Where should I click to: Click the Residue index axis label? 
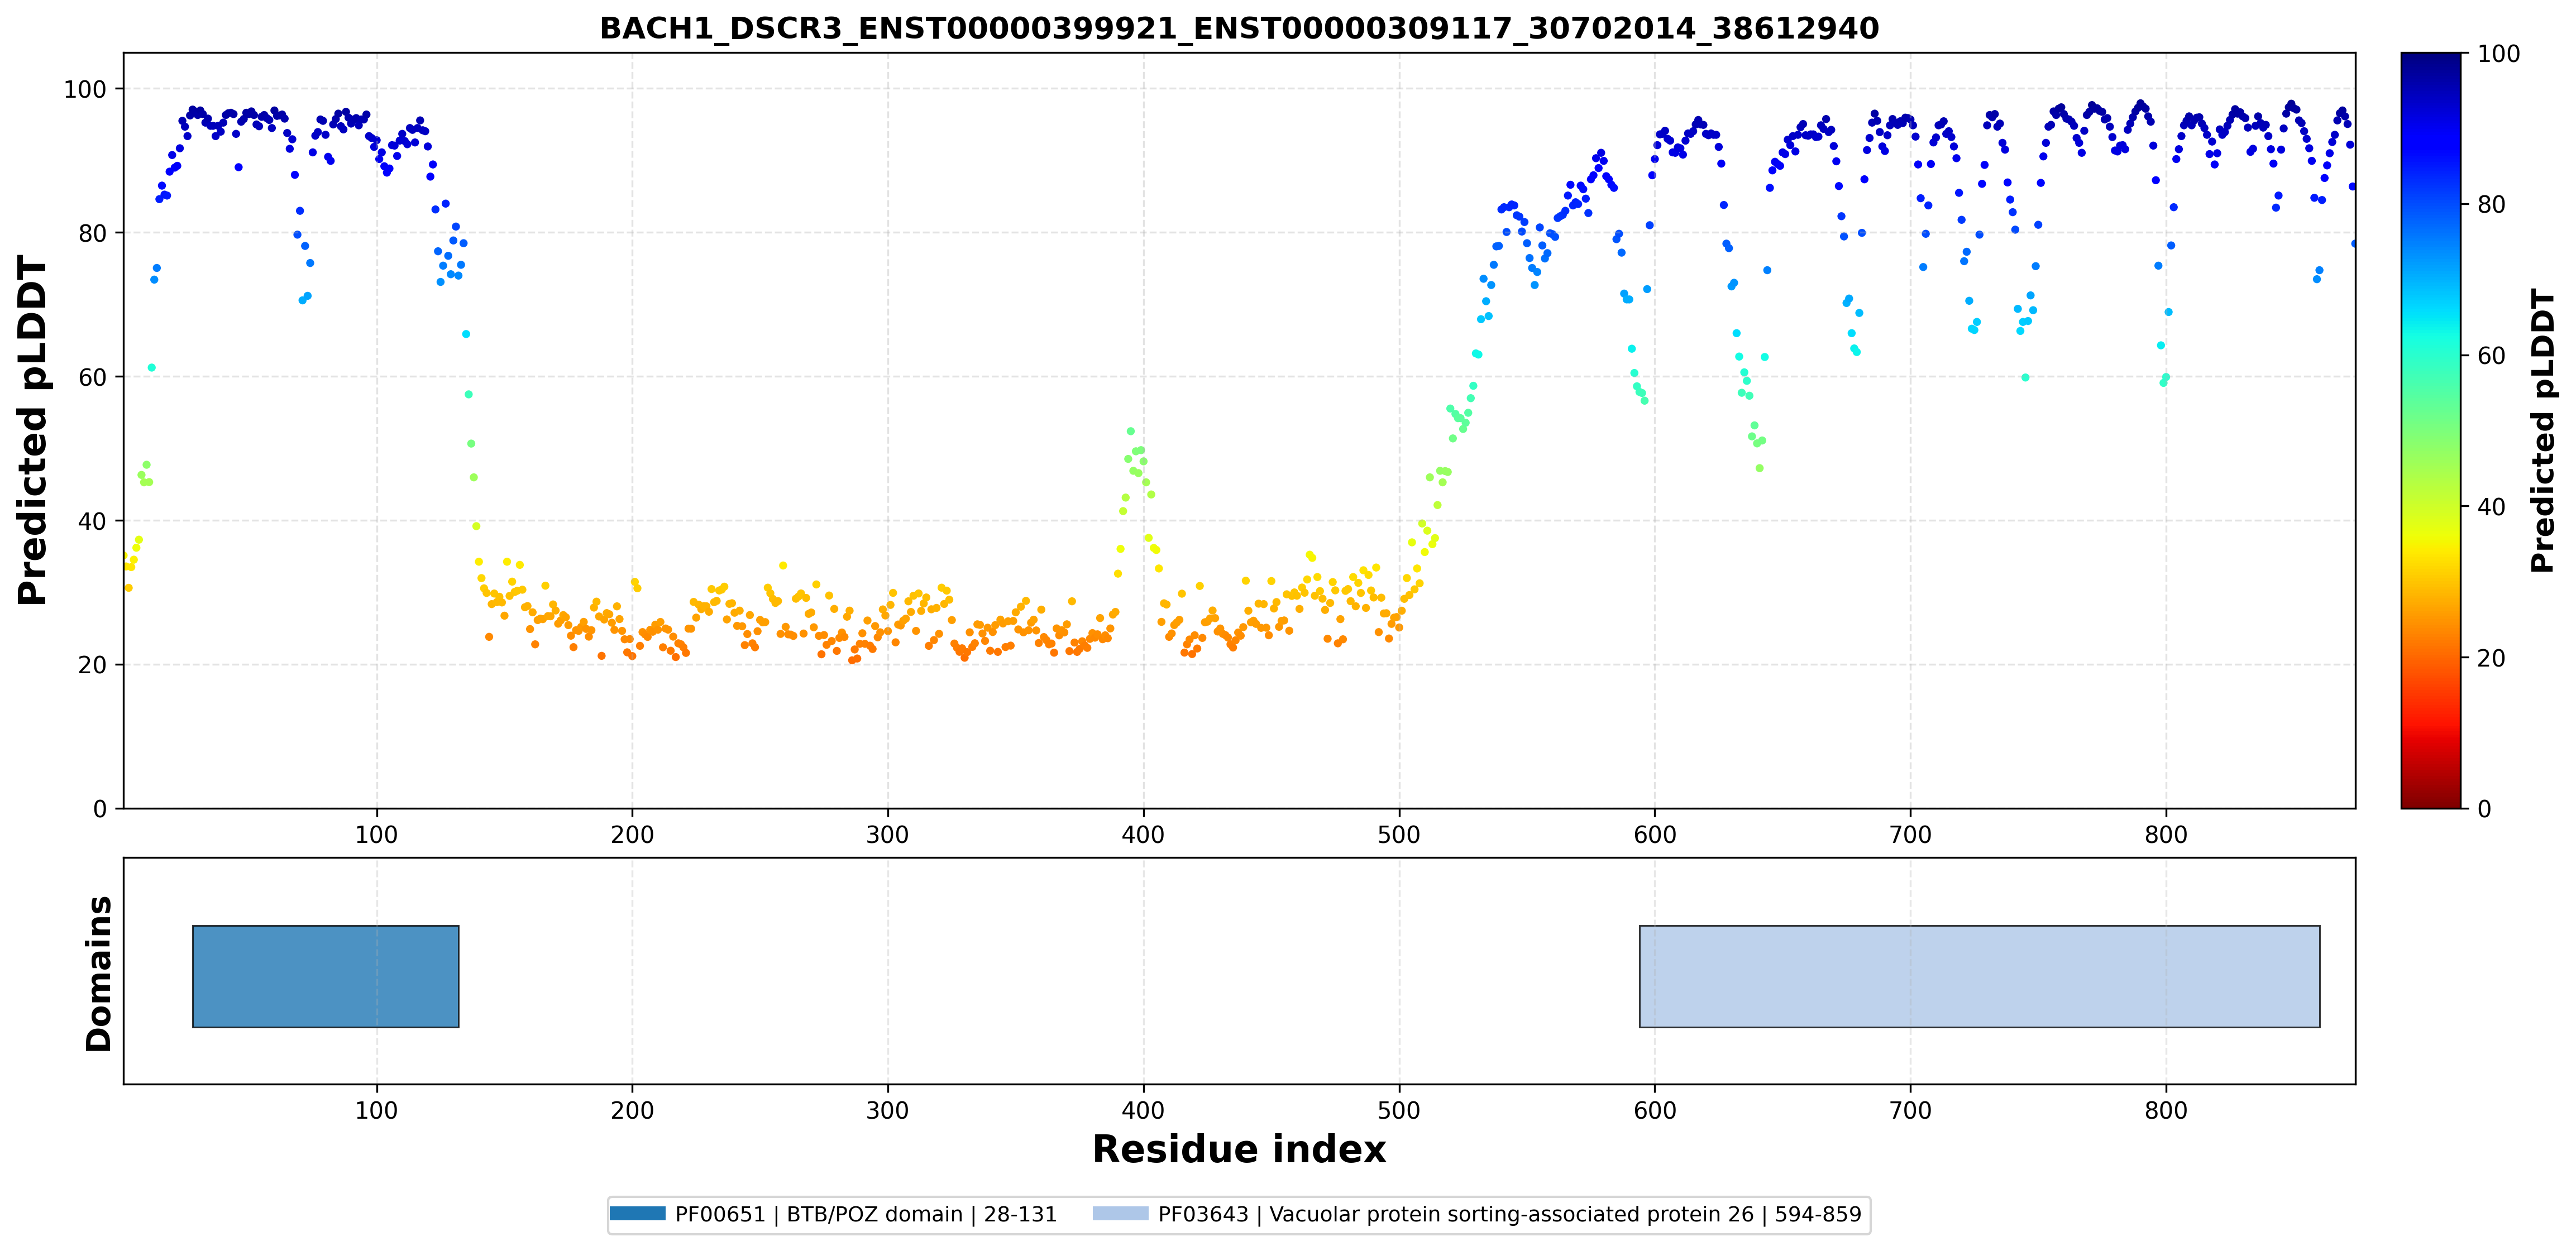(1239, 1149)
